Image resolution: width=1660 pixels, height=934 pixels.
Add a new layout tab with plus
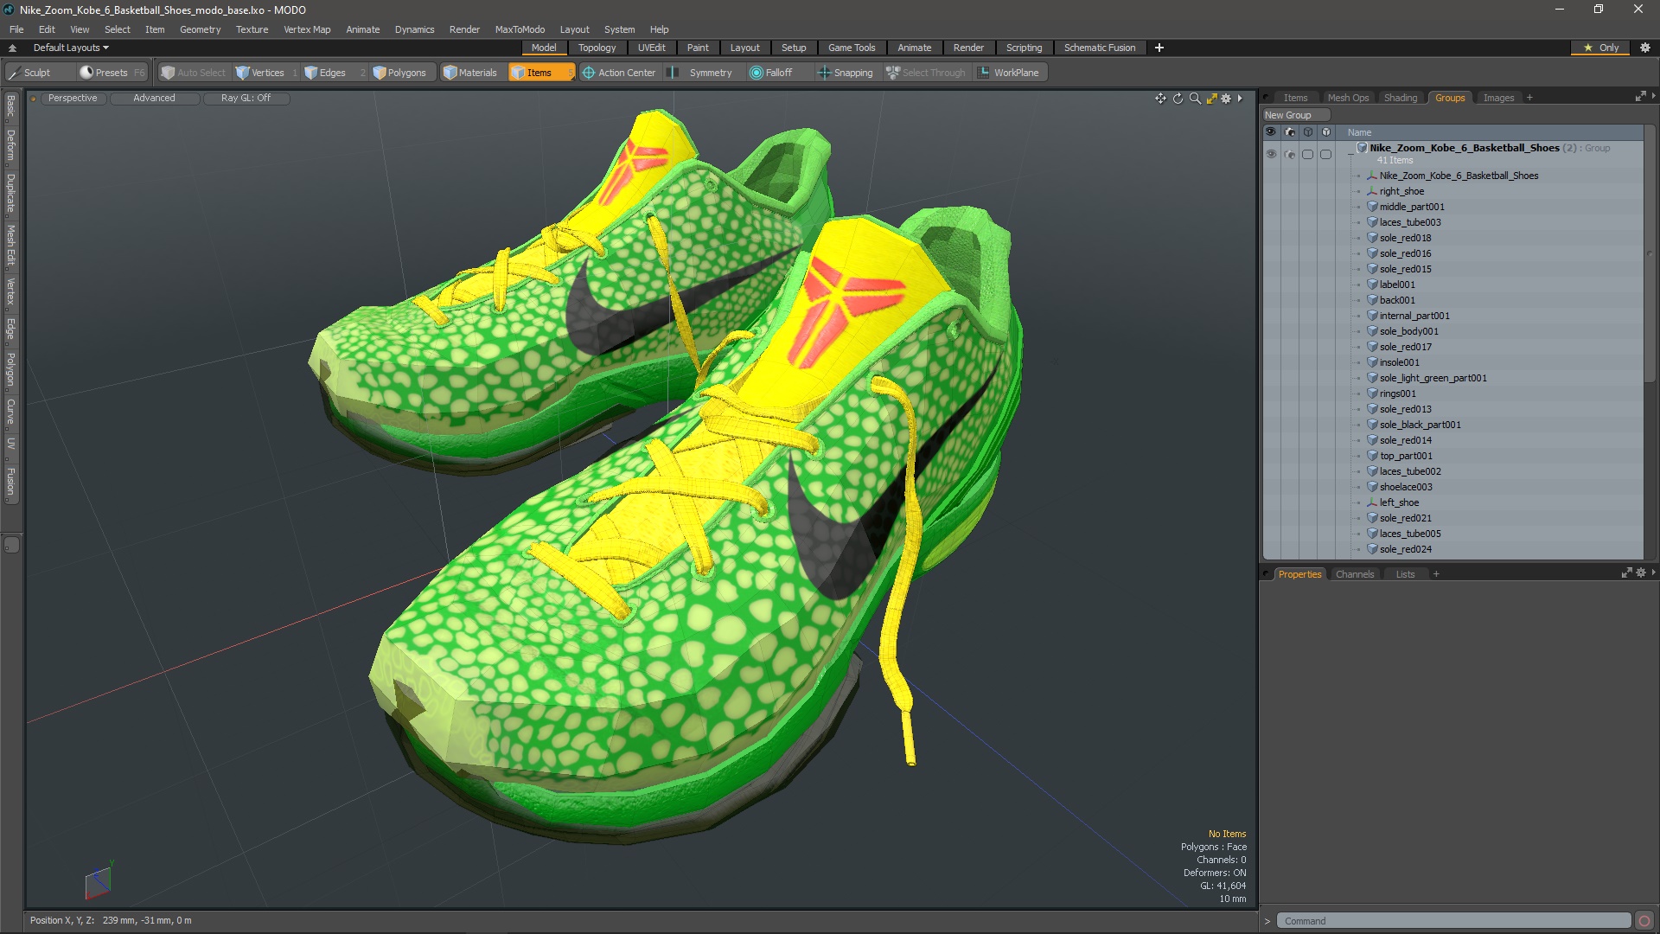tap(1159, 48)
